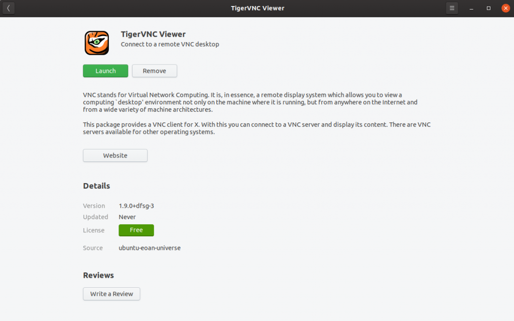Remove the TigerVNC Viewer application
The image size is (514, 321).
(155, 71)
